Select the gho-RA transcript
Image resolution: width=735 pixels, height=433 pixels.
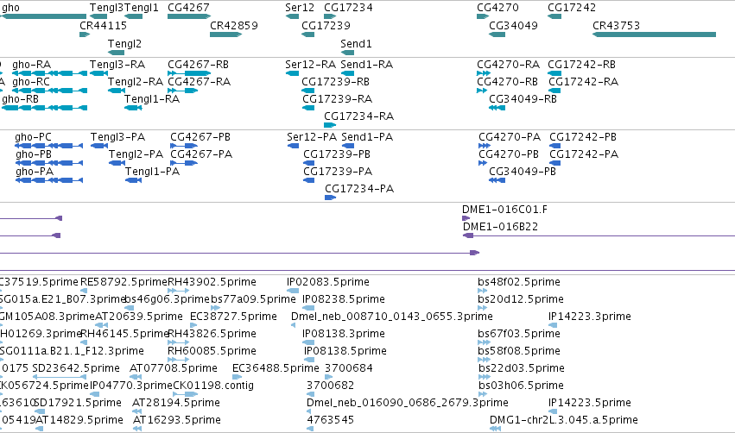50,73
